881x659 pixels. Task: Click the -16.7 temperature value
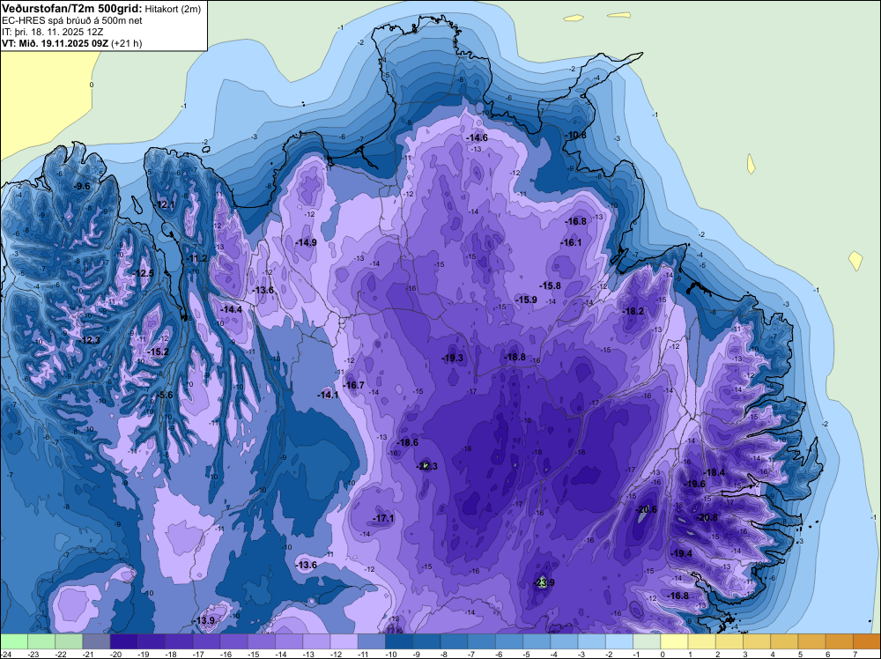(354, 385)
